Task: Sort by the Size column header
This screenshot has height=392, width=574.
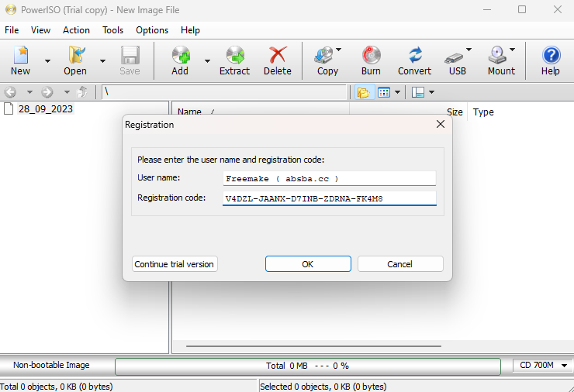Action: 455,112
